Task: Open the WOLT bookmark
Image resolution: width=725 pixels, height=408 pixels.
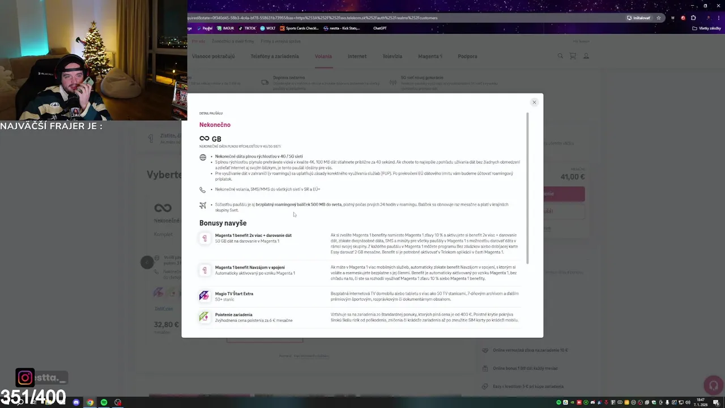Action: (268, 28)
